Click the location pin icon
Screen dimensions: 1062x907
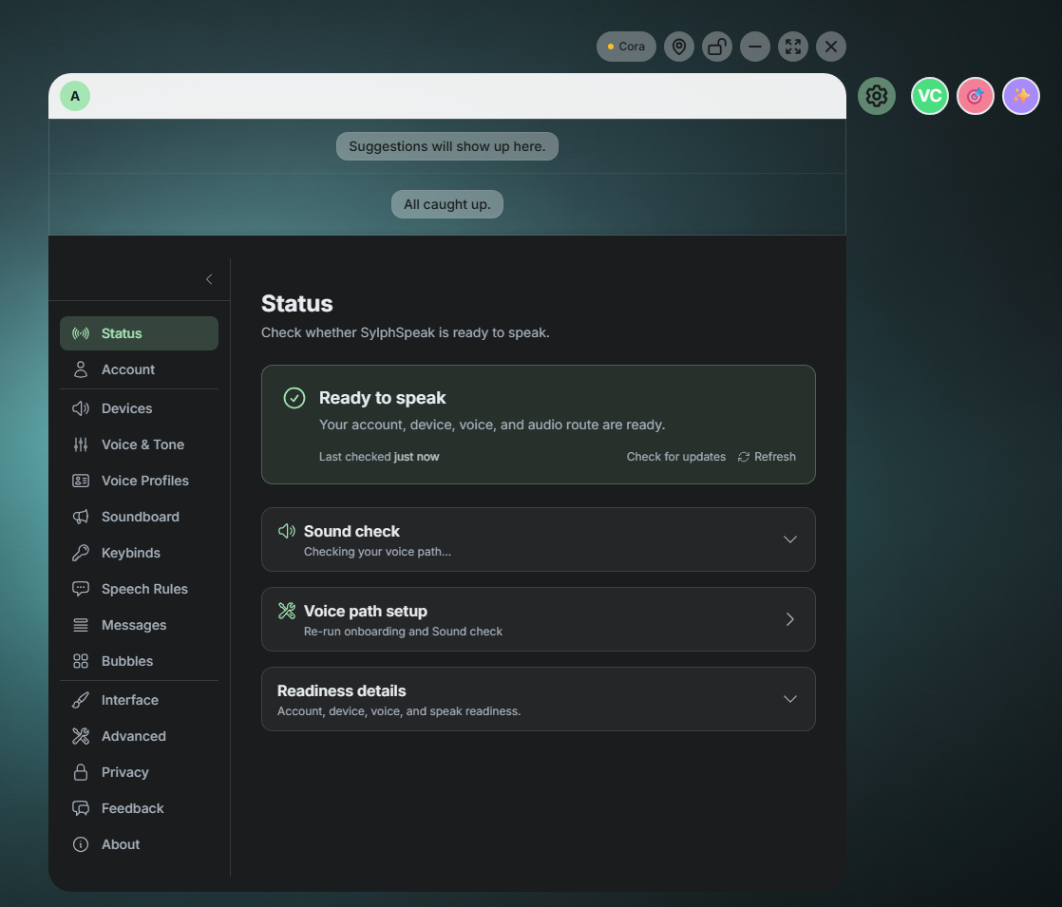click(x=678, y=47)
